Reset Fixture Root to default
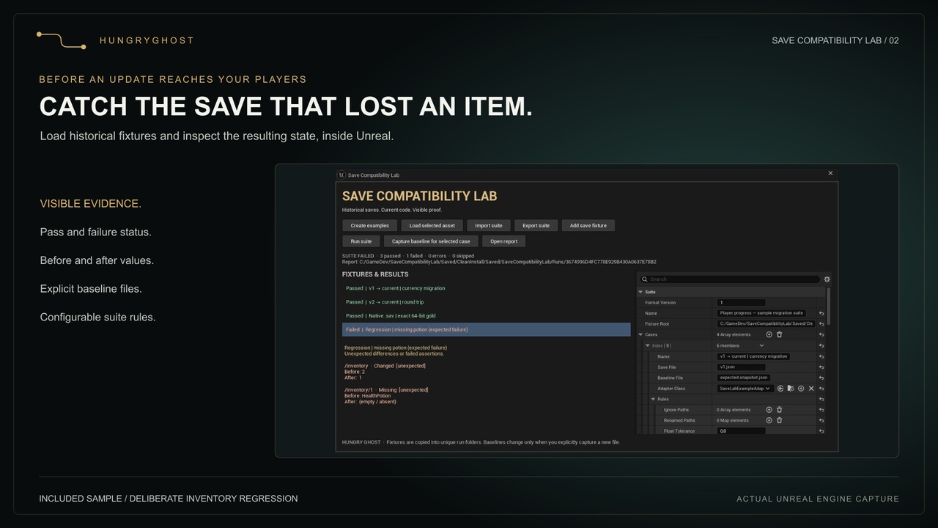This screenshot has width=938, height=528. [x=821, y=324]
